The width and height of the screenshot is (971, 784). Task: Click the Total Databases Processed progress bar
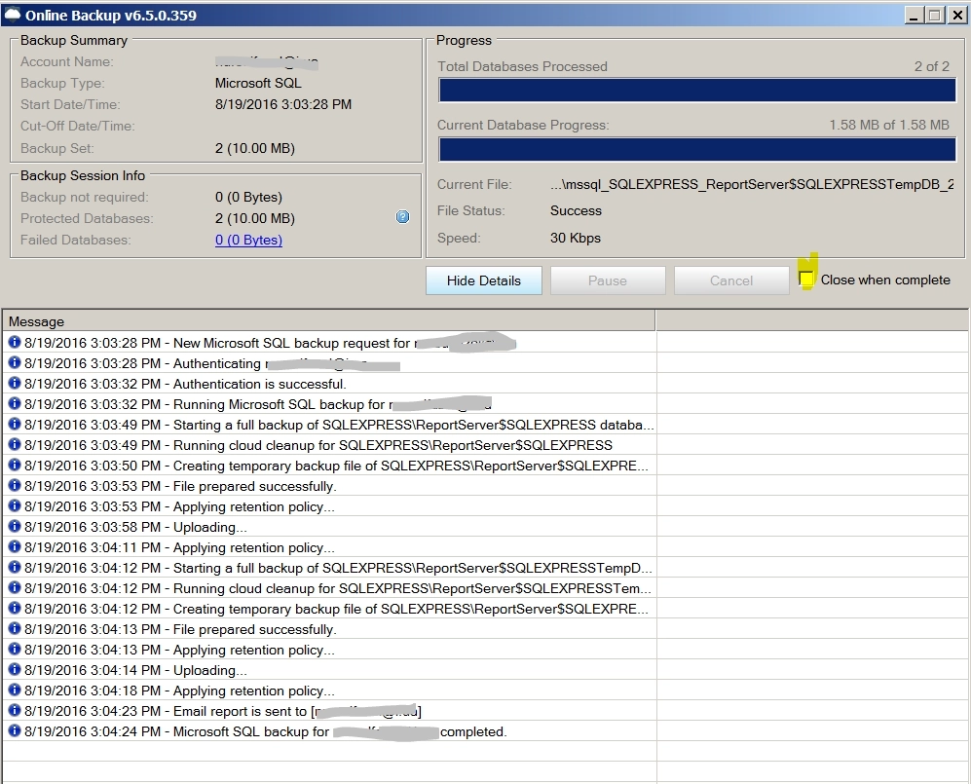coord(696,91)
